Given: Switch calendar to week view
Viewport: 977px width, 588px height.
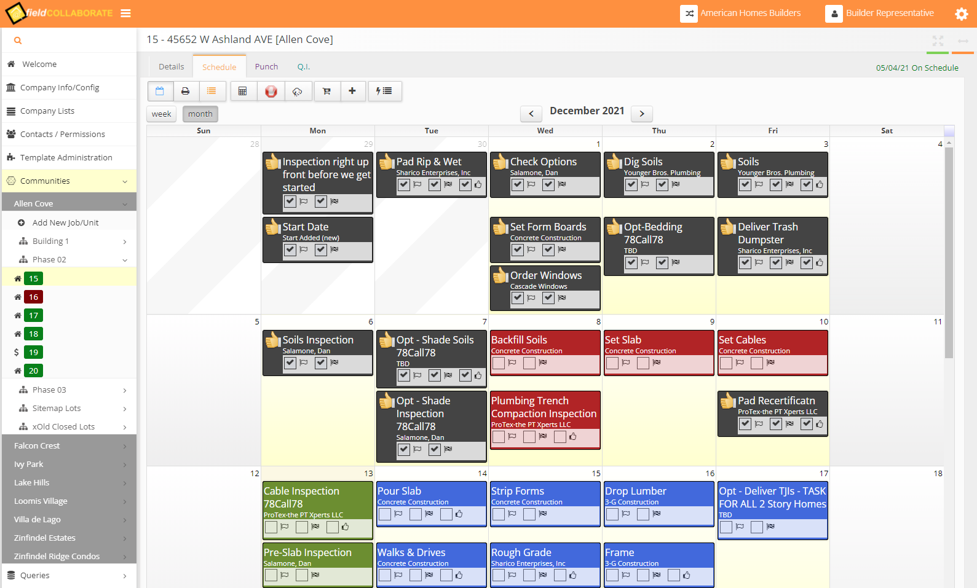Looking at the screenshot, I should (x=162, y=114).
